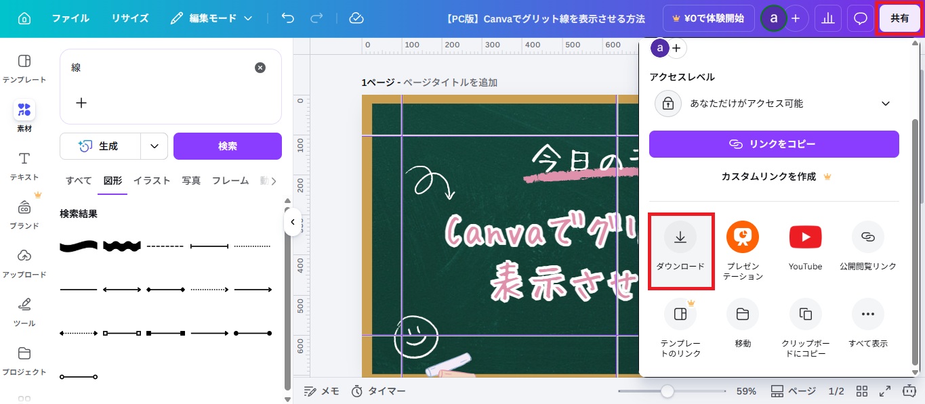Click the 移動 folder icon
Screen dimensions: 925x404
tap(743, 314)
